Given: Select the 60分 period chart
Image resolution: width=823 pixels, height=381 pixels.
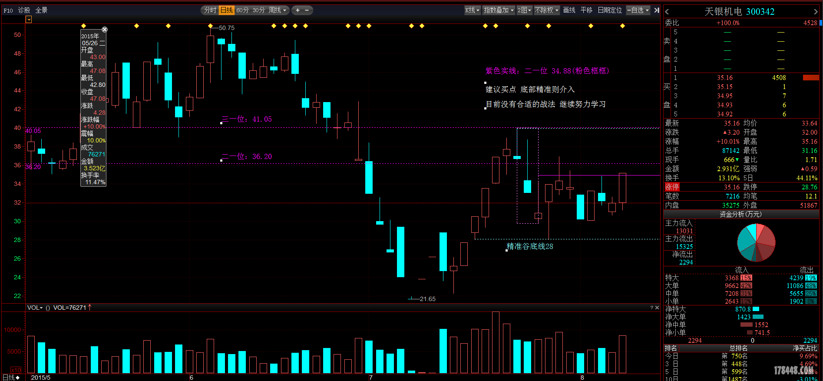Looking at the screenshot, I should click(242, 10).
